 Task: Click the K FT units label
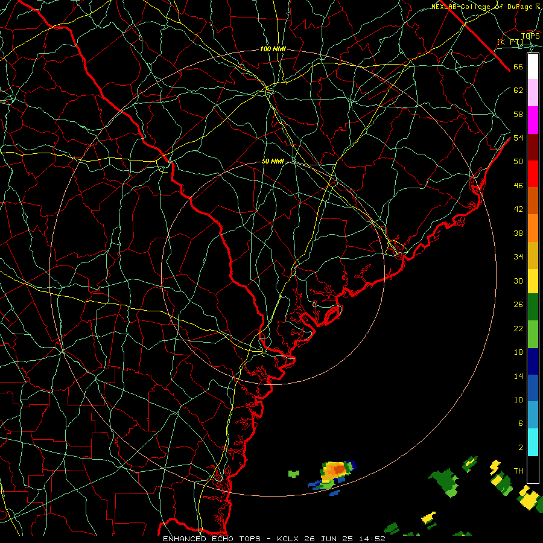[510, 42]
